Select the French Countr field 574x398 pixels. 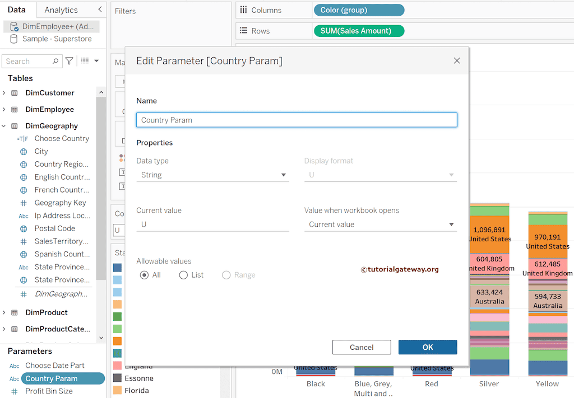[x=62, y=190]
